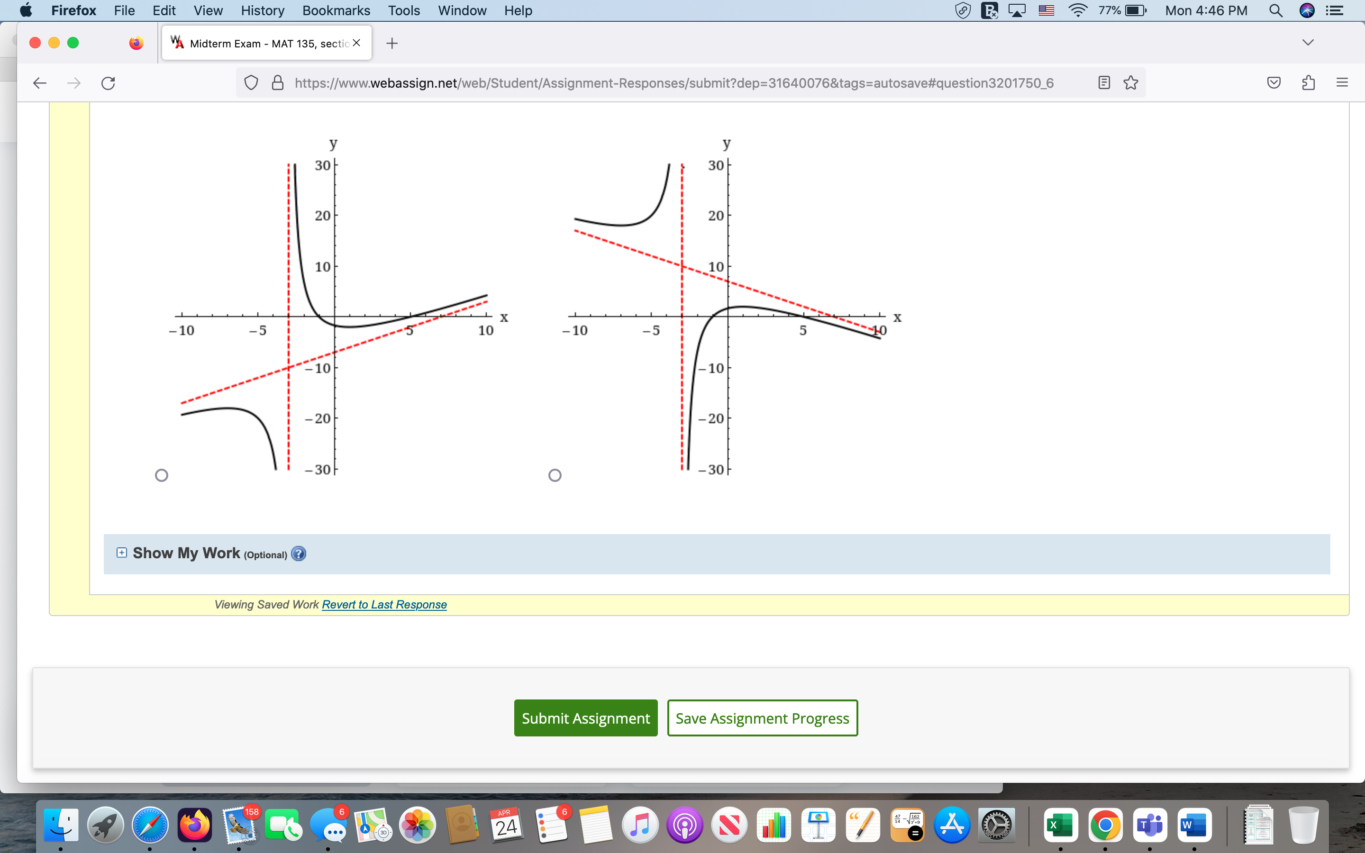Screen dimensions: 1365x853
Task: Click Revert to Last Response
Action: click(x=383, y=604)
